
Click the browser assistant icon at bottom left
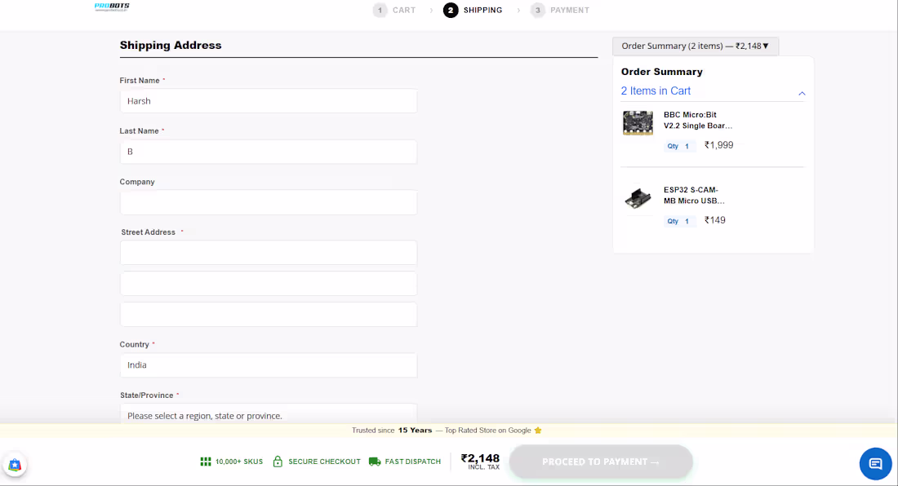point(16,464)
